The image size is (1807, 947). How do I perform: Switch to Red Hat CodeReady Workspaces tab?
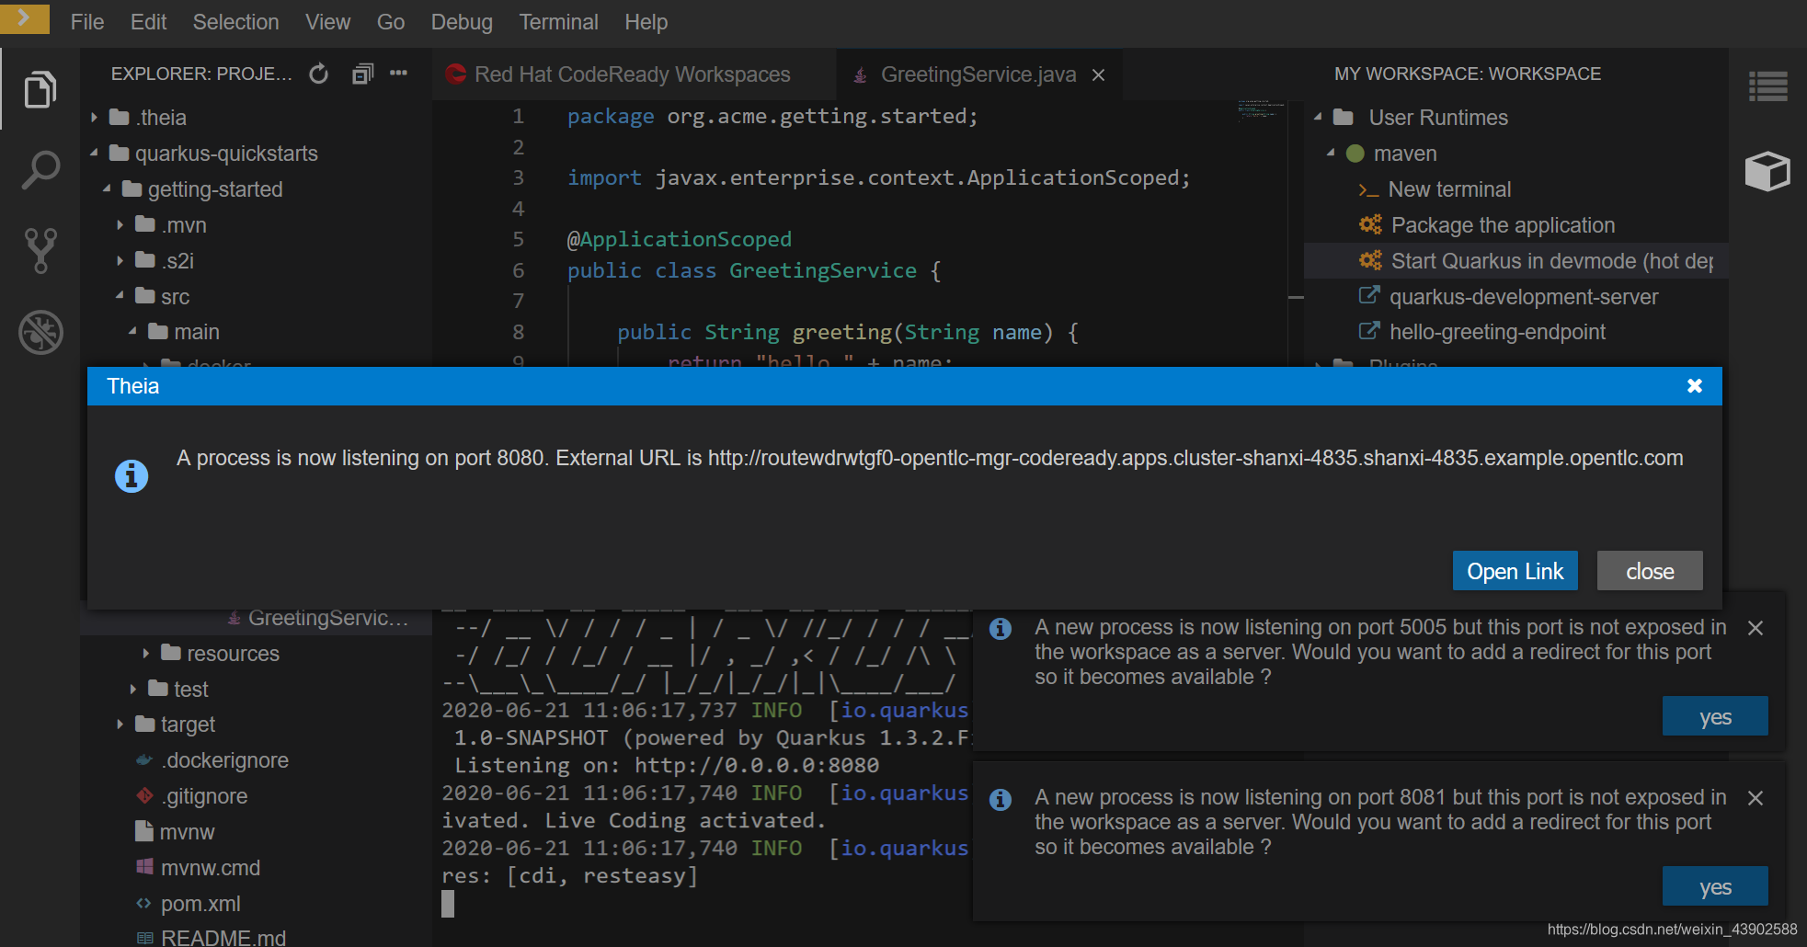[634, 74]
